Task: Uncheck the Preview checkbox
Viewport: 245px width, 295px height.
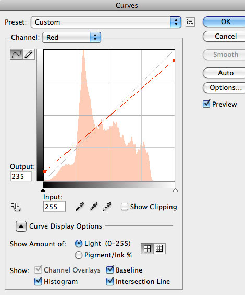Action: [206, 104]
